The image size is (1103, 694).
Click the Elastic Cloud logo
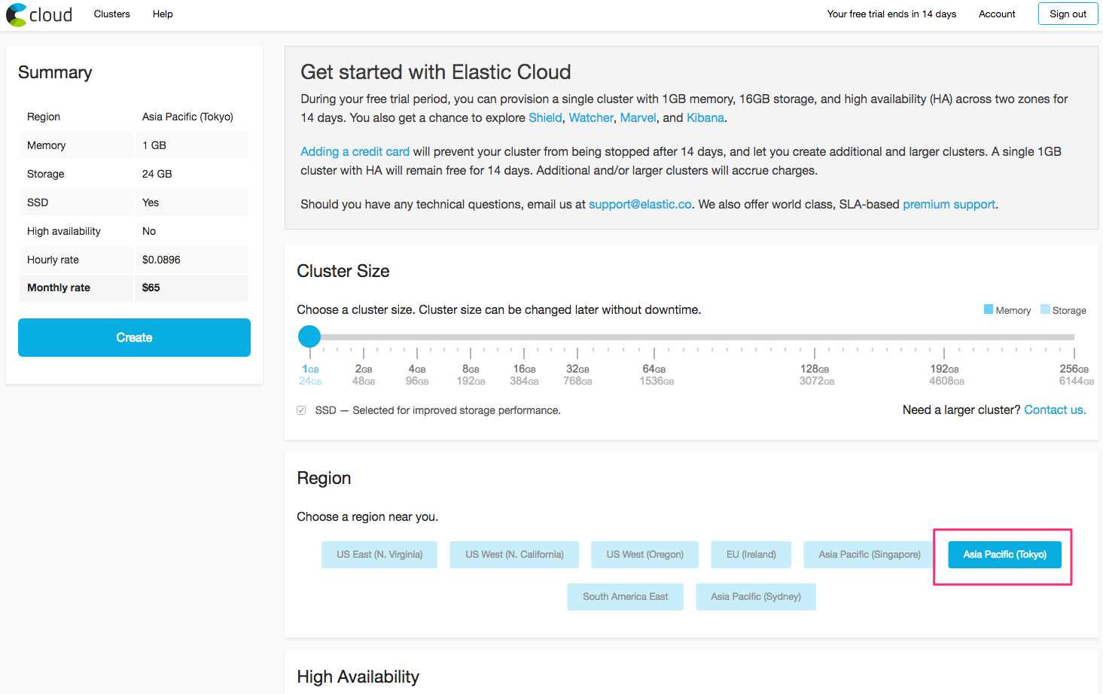click(39, 14)
